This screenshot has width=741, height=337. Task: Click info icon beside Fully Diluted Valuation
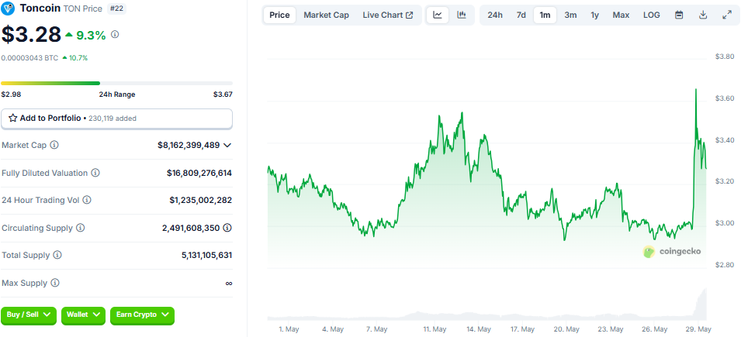pyautogui.click(x=95, y=173)
